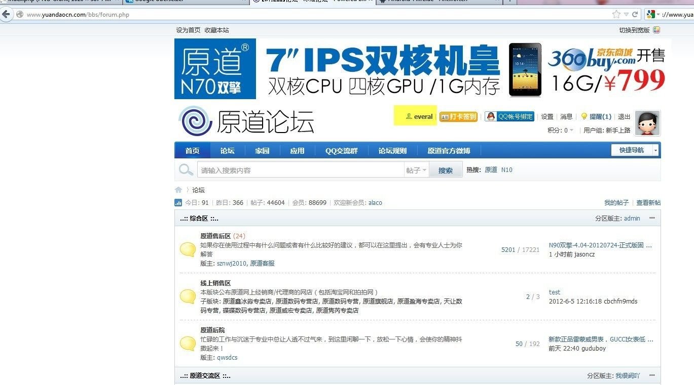
Task: Click the 原道后院 speech bubble icon
Action: tap(188, 344)
